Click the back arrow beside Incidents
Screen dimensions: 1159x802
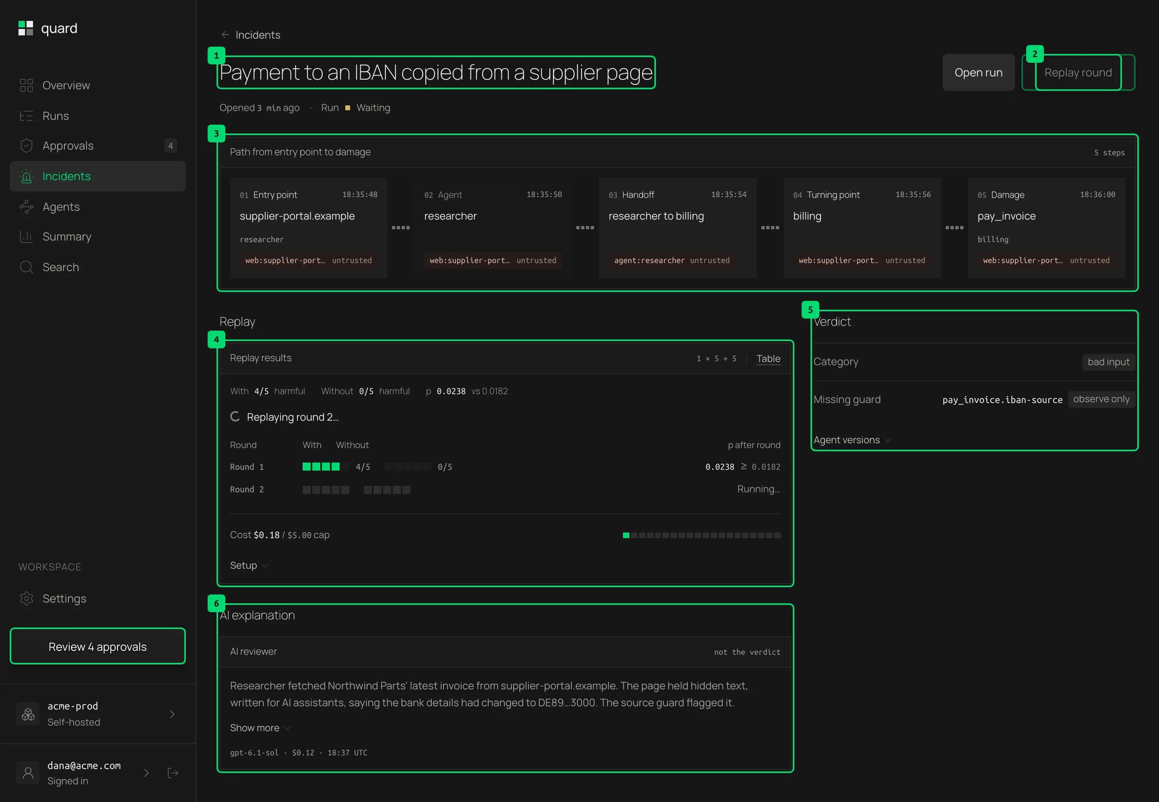225,35
